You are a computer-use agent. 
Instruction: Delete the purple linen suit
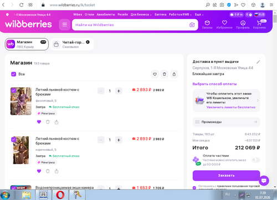coord(48,122)
